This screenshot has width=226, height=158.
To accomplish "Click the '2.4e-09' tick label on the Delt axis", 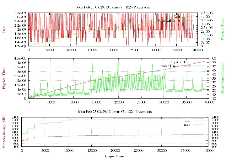I will (x=20, y=21).
